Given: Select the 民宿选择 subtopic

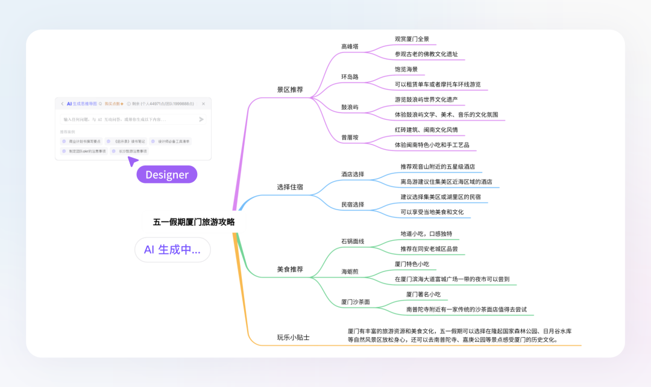Looking at the screenshot, I should (x=353, y=204).
